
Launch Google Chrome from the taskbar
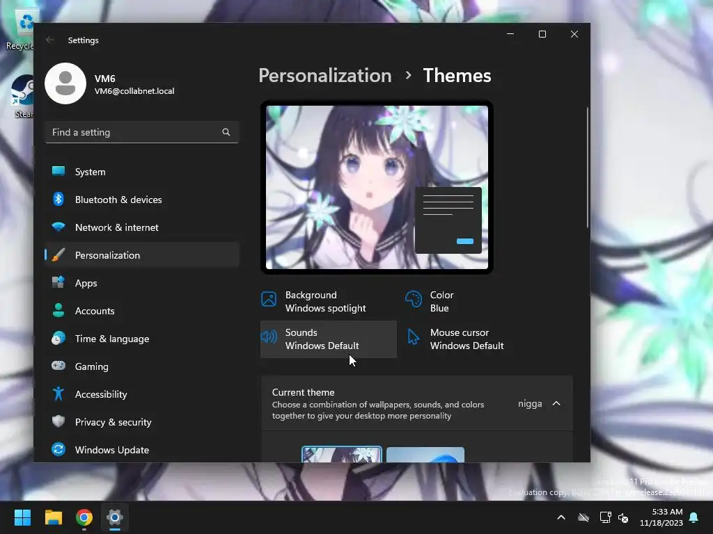point(84,517)
